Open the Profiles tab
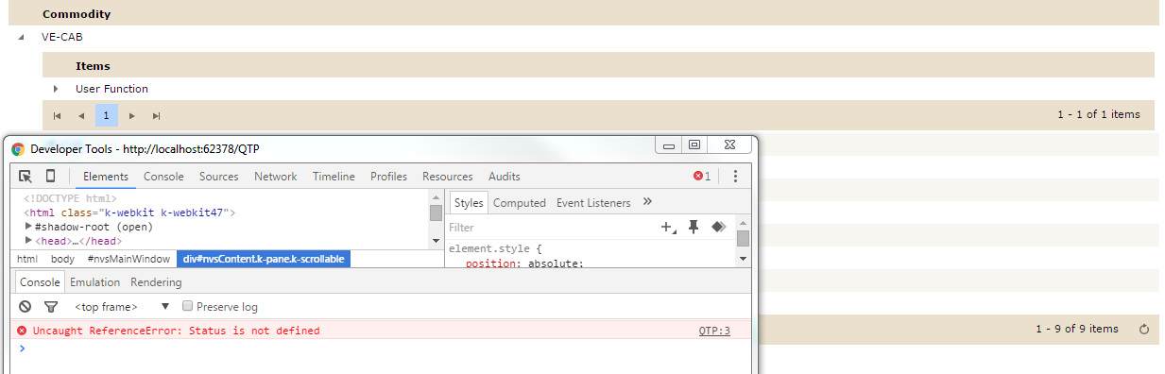1165x374 pixels. pyautogui.click(x=389, y=177)
